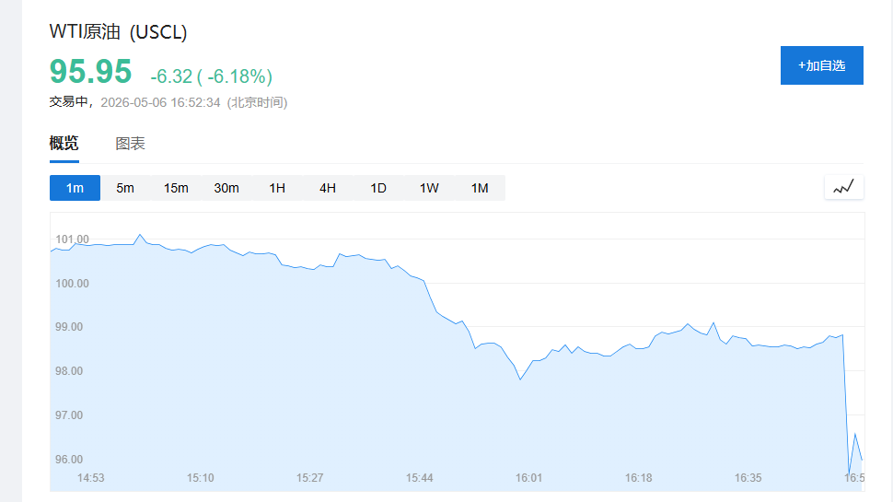Screen dimensions: 893x502
Task: Click the chart low near 16:01
Action: click(520, 379)
